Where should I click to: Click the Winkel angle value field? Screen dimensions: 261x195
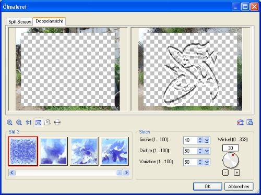pos(231,148)
